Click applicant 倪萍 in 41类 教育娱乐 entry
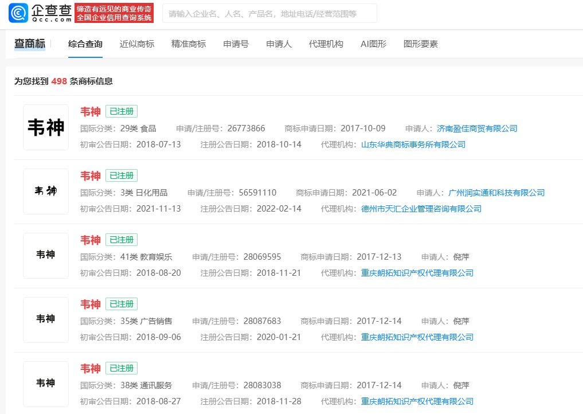 (461, 257)
